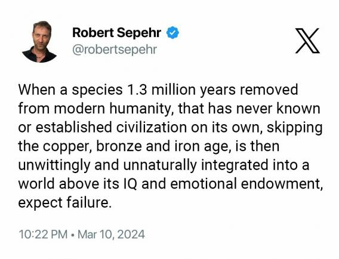This screenshot has width=339, height=259.
Task: Click the tweet line starting "world above its"
Action: pyautogui.click(x=170, y=184)
